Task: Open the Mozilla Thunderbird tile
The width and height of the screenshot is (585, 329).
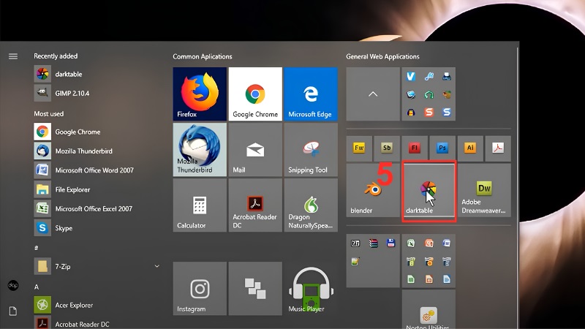Action: coord(200,150)
